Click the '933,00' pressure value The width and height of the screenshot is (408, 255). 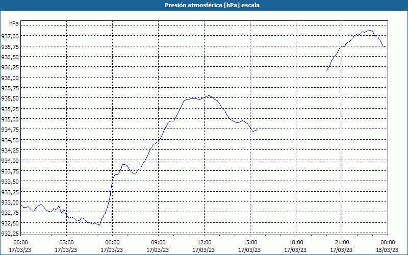tap(10, 202)
